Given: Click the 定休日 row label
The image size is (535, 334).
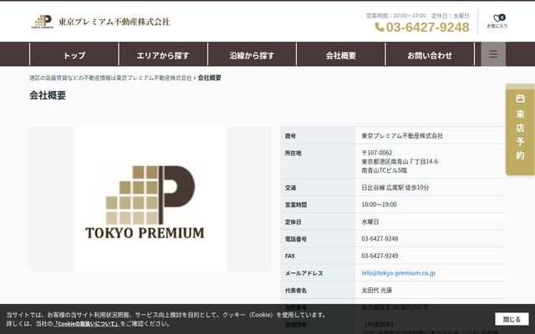Looking at the screenshot, I should click(293, 222).
